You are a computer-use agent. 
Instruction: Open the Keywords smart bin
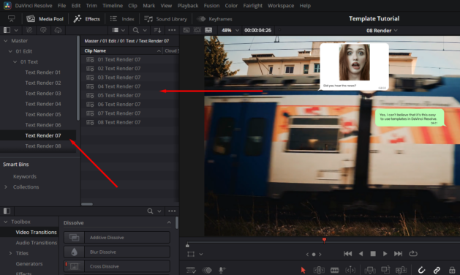click(x=25, y=176)
